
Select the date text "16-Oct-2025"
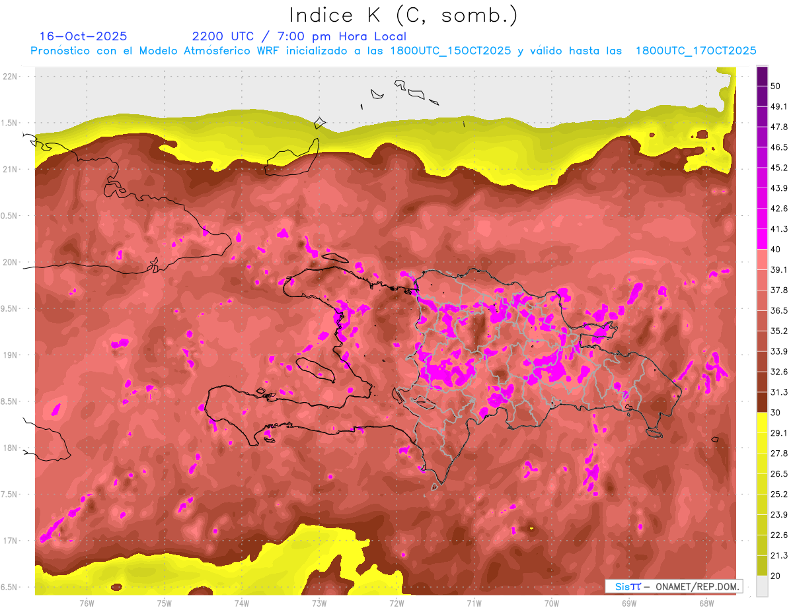point(83,36)
